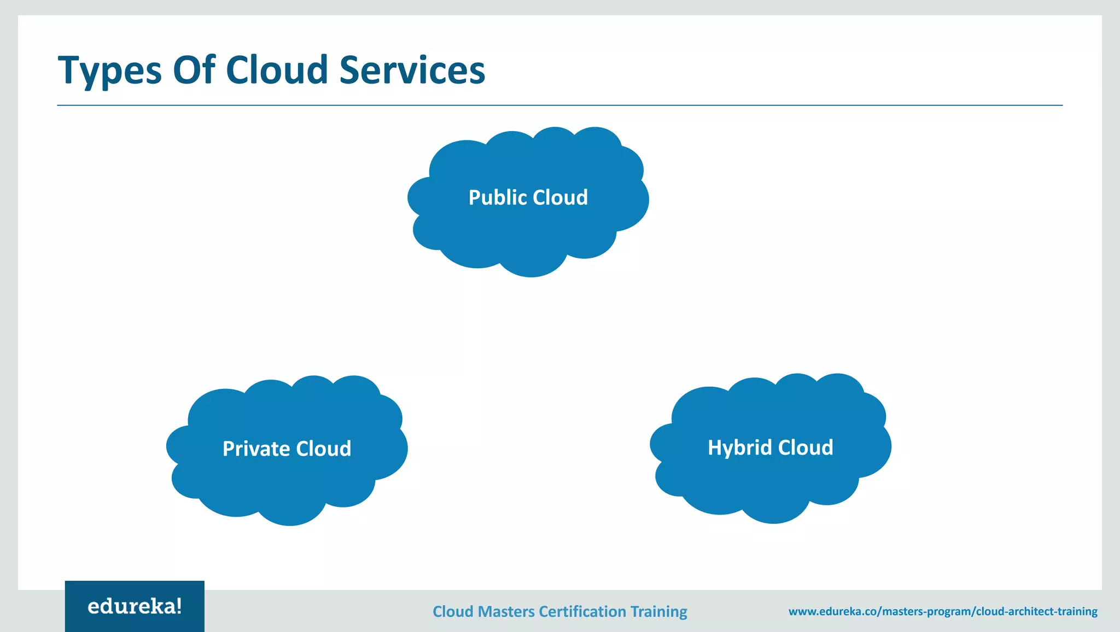Click the edureka! logo

click(x=135, y=606)
